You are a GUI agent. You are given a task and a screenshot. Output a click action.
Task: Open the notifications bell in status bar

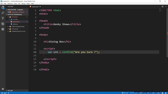(x=166, y=93)
